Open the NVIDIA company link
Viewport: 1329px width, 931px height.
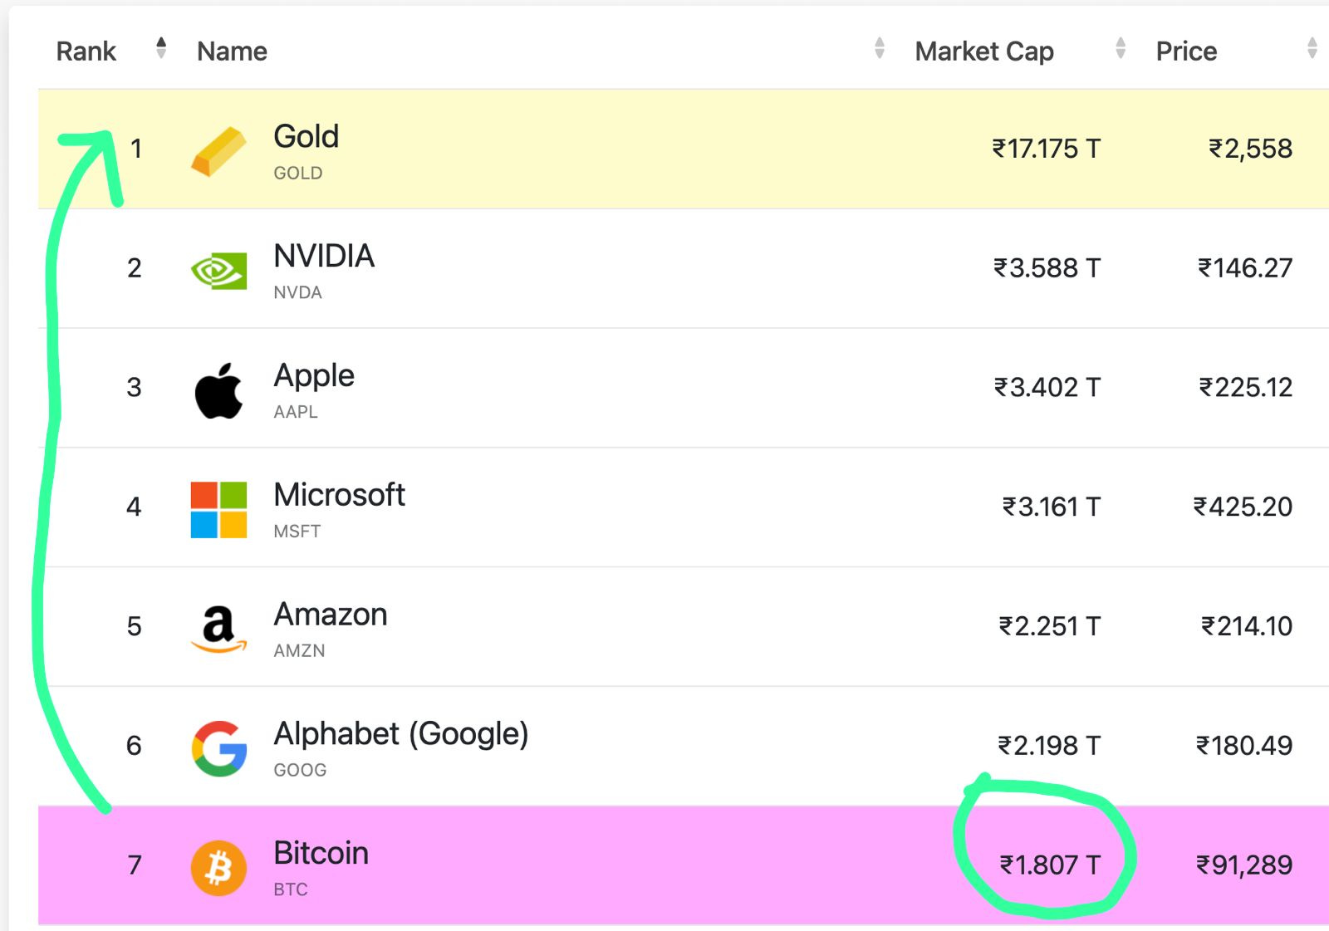coord(324,257)
